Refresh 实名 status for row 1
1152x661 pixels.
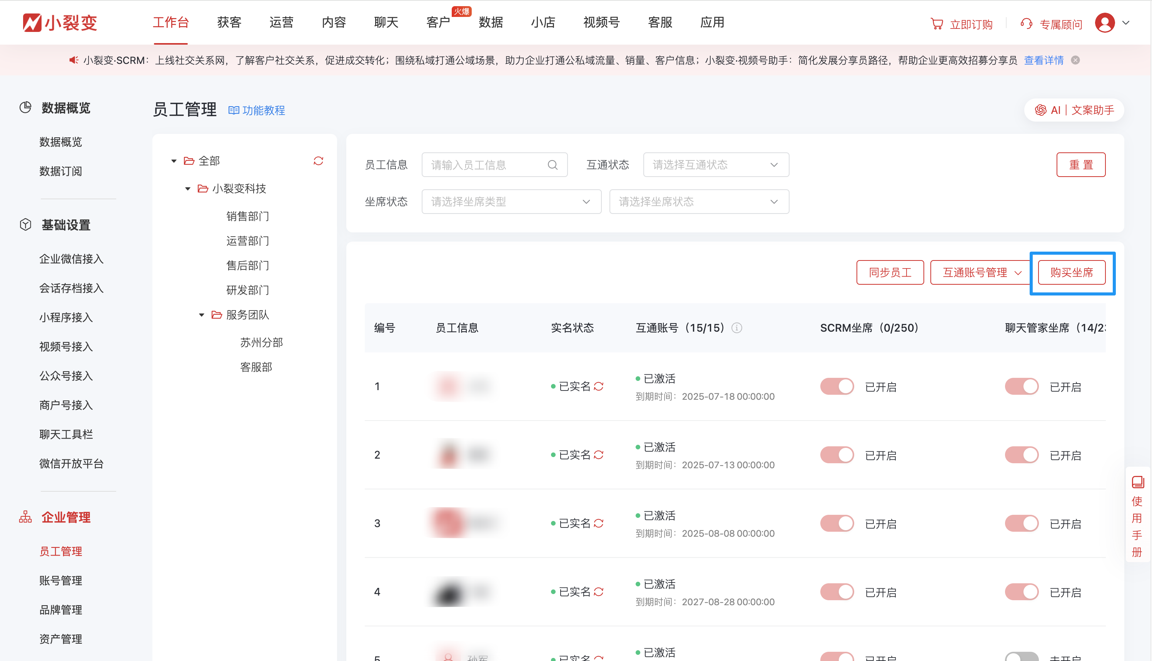coord(599,386)
